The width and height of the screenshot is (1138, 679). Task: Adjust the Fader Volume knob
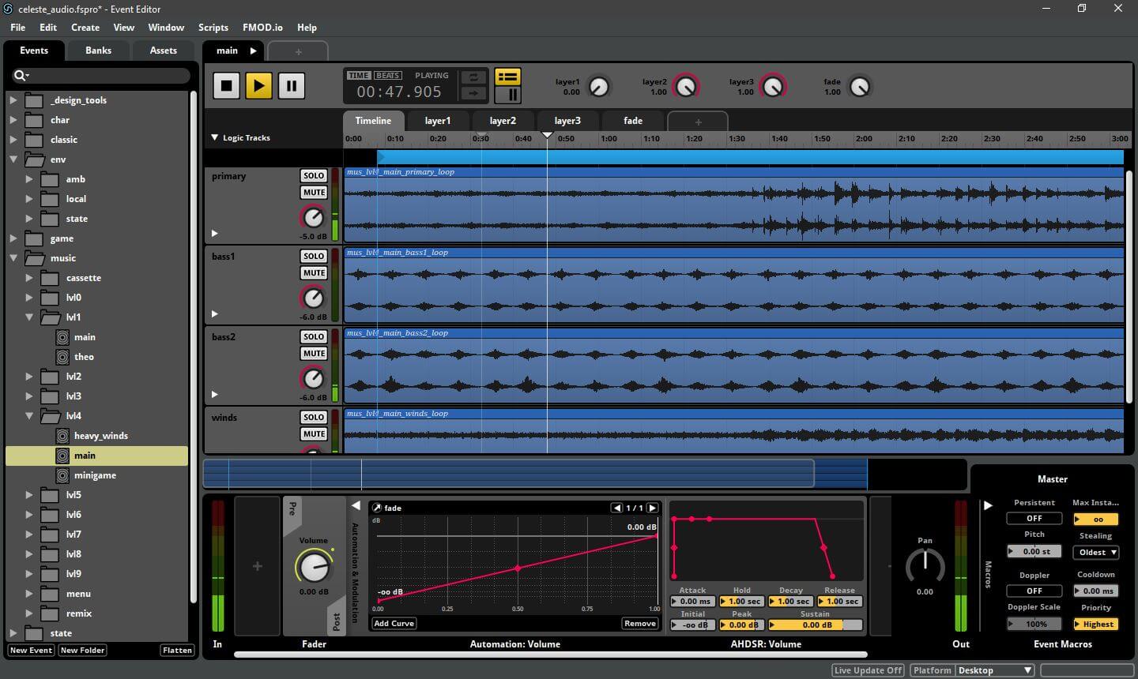click(314, 566)
